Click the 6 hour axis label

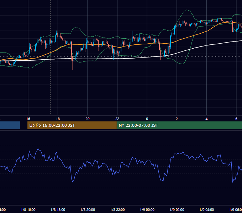236,119
